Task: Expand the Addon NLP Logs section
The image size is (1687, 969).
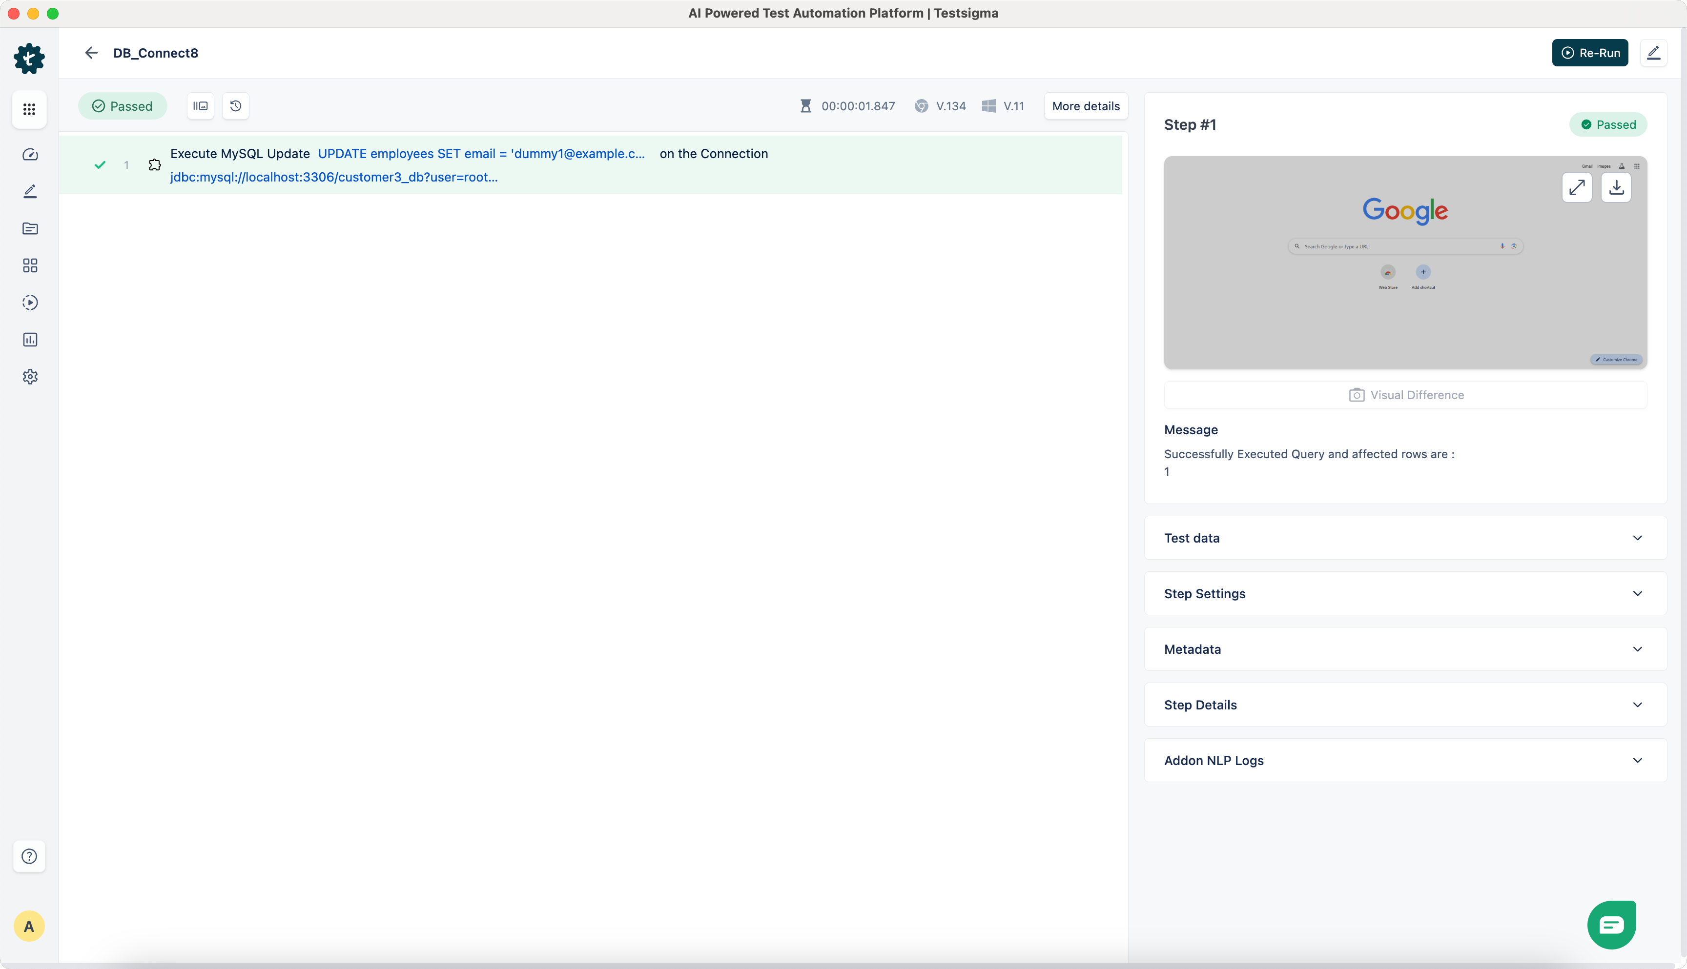Action: [x=1405, y=761]
